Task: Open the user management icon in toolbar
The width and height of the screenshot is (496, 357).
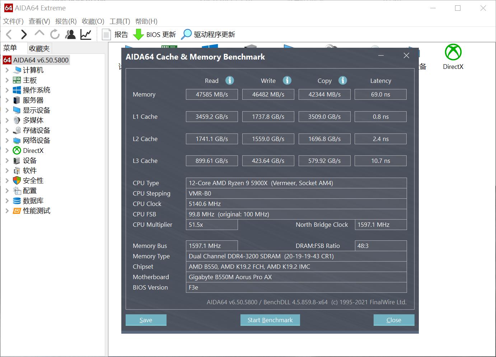Action: [70, 34]
